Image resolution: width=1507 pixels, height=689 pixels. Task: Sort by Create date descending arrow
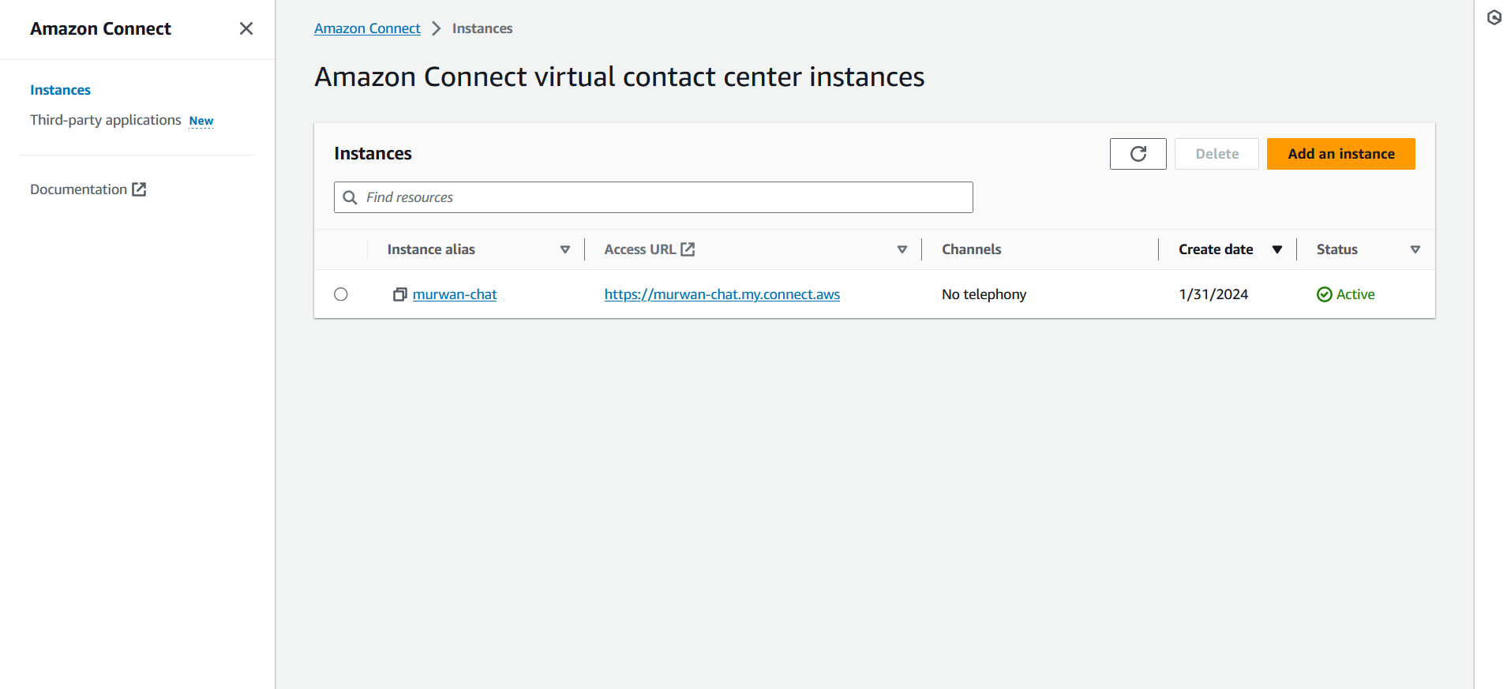click(1277, 249)
